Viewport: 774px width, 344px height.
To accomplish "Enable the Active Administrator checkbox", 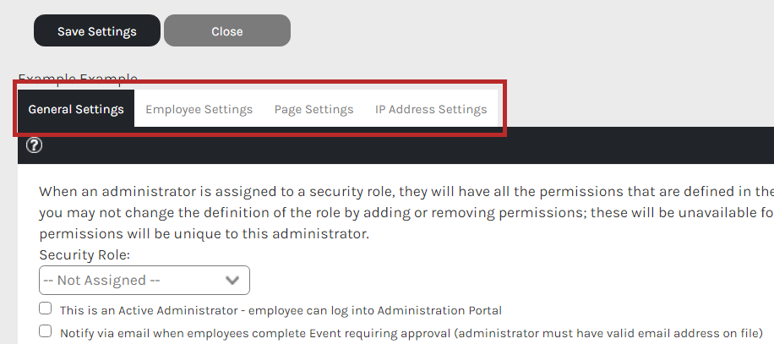I will (x=46, y=309).
